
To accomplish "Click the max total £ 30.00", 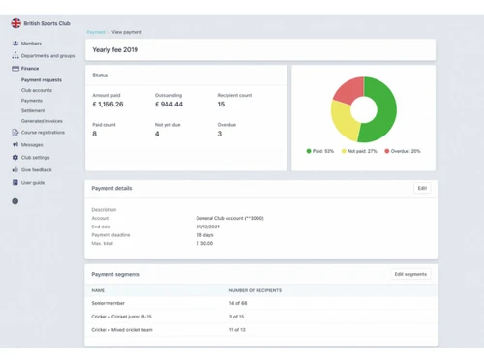I will click(x=204, y=243).
